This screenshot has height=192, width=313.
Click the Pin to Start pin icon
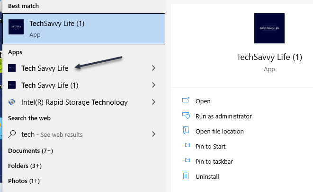tap(186, 146)
